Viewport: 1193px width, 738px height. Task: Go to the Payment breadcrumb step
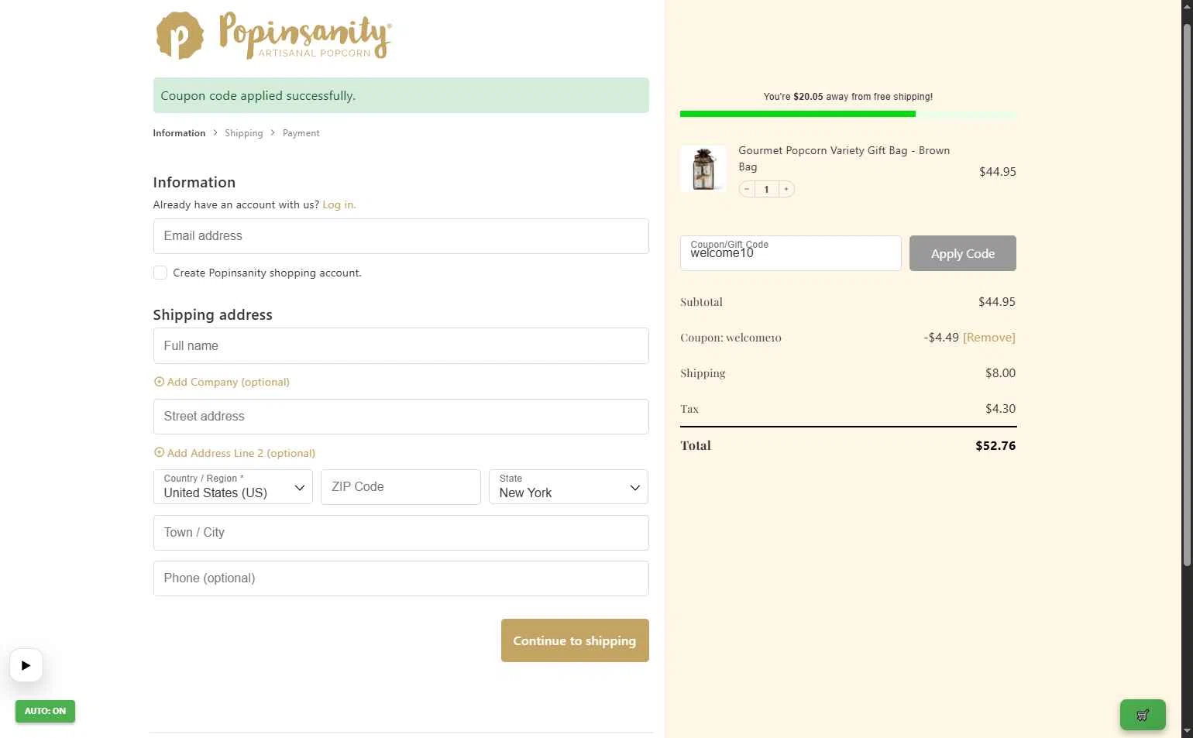click(301, 133)
